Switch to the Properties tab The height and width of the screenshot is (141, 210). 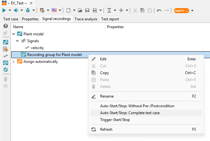tap(30, 19)
